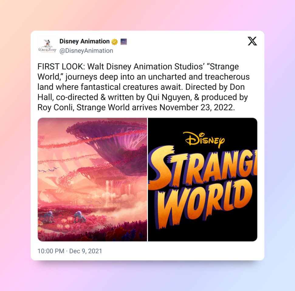Open the Strange World title logo image

[x=203, y=179]
